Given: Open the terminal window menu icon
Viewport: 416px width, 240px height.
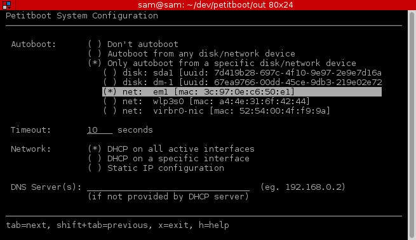Looking at the screenshot, I should pos(6,5).
